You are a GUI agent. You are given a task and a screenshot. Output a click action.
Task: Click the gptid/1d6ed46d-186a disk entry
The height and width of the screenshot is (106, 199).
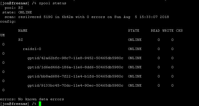coord(75,67)
